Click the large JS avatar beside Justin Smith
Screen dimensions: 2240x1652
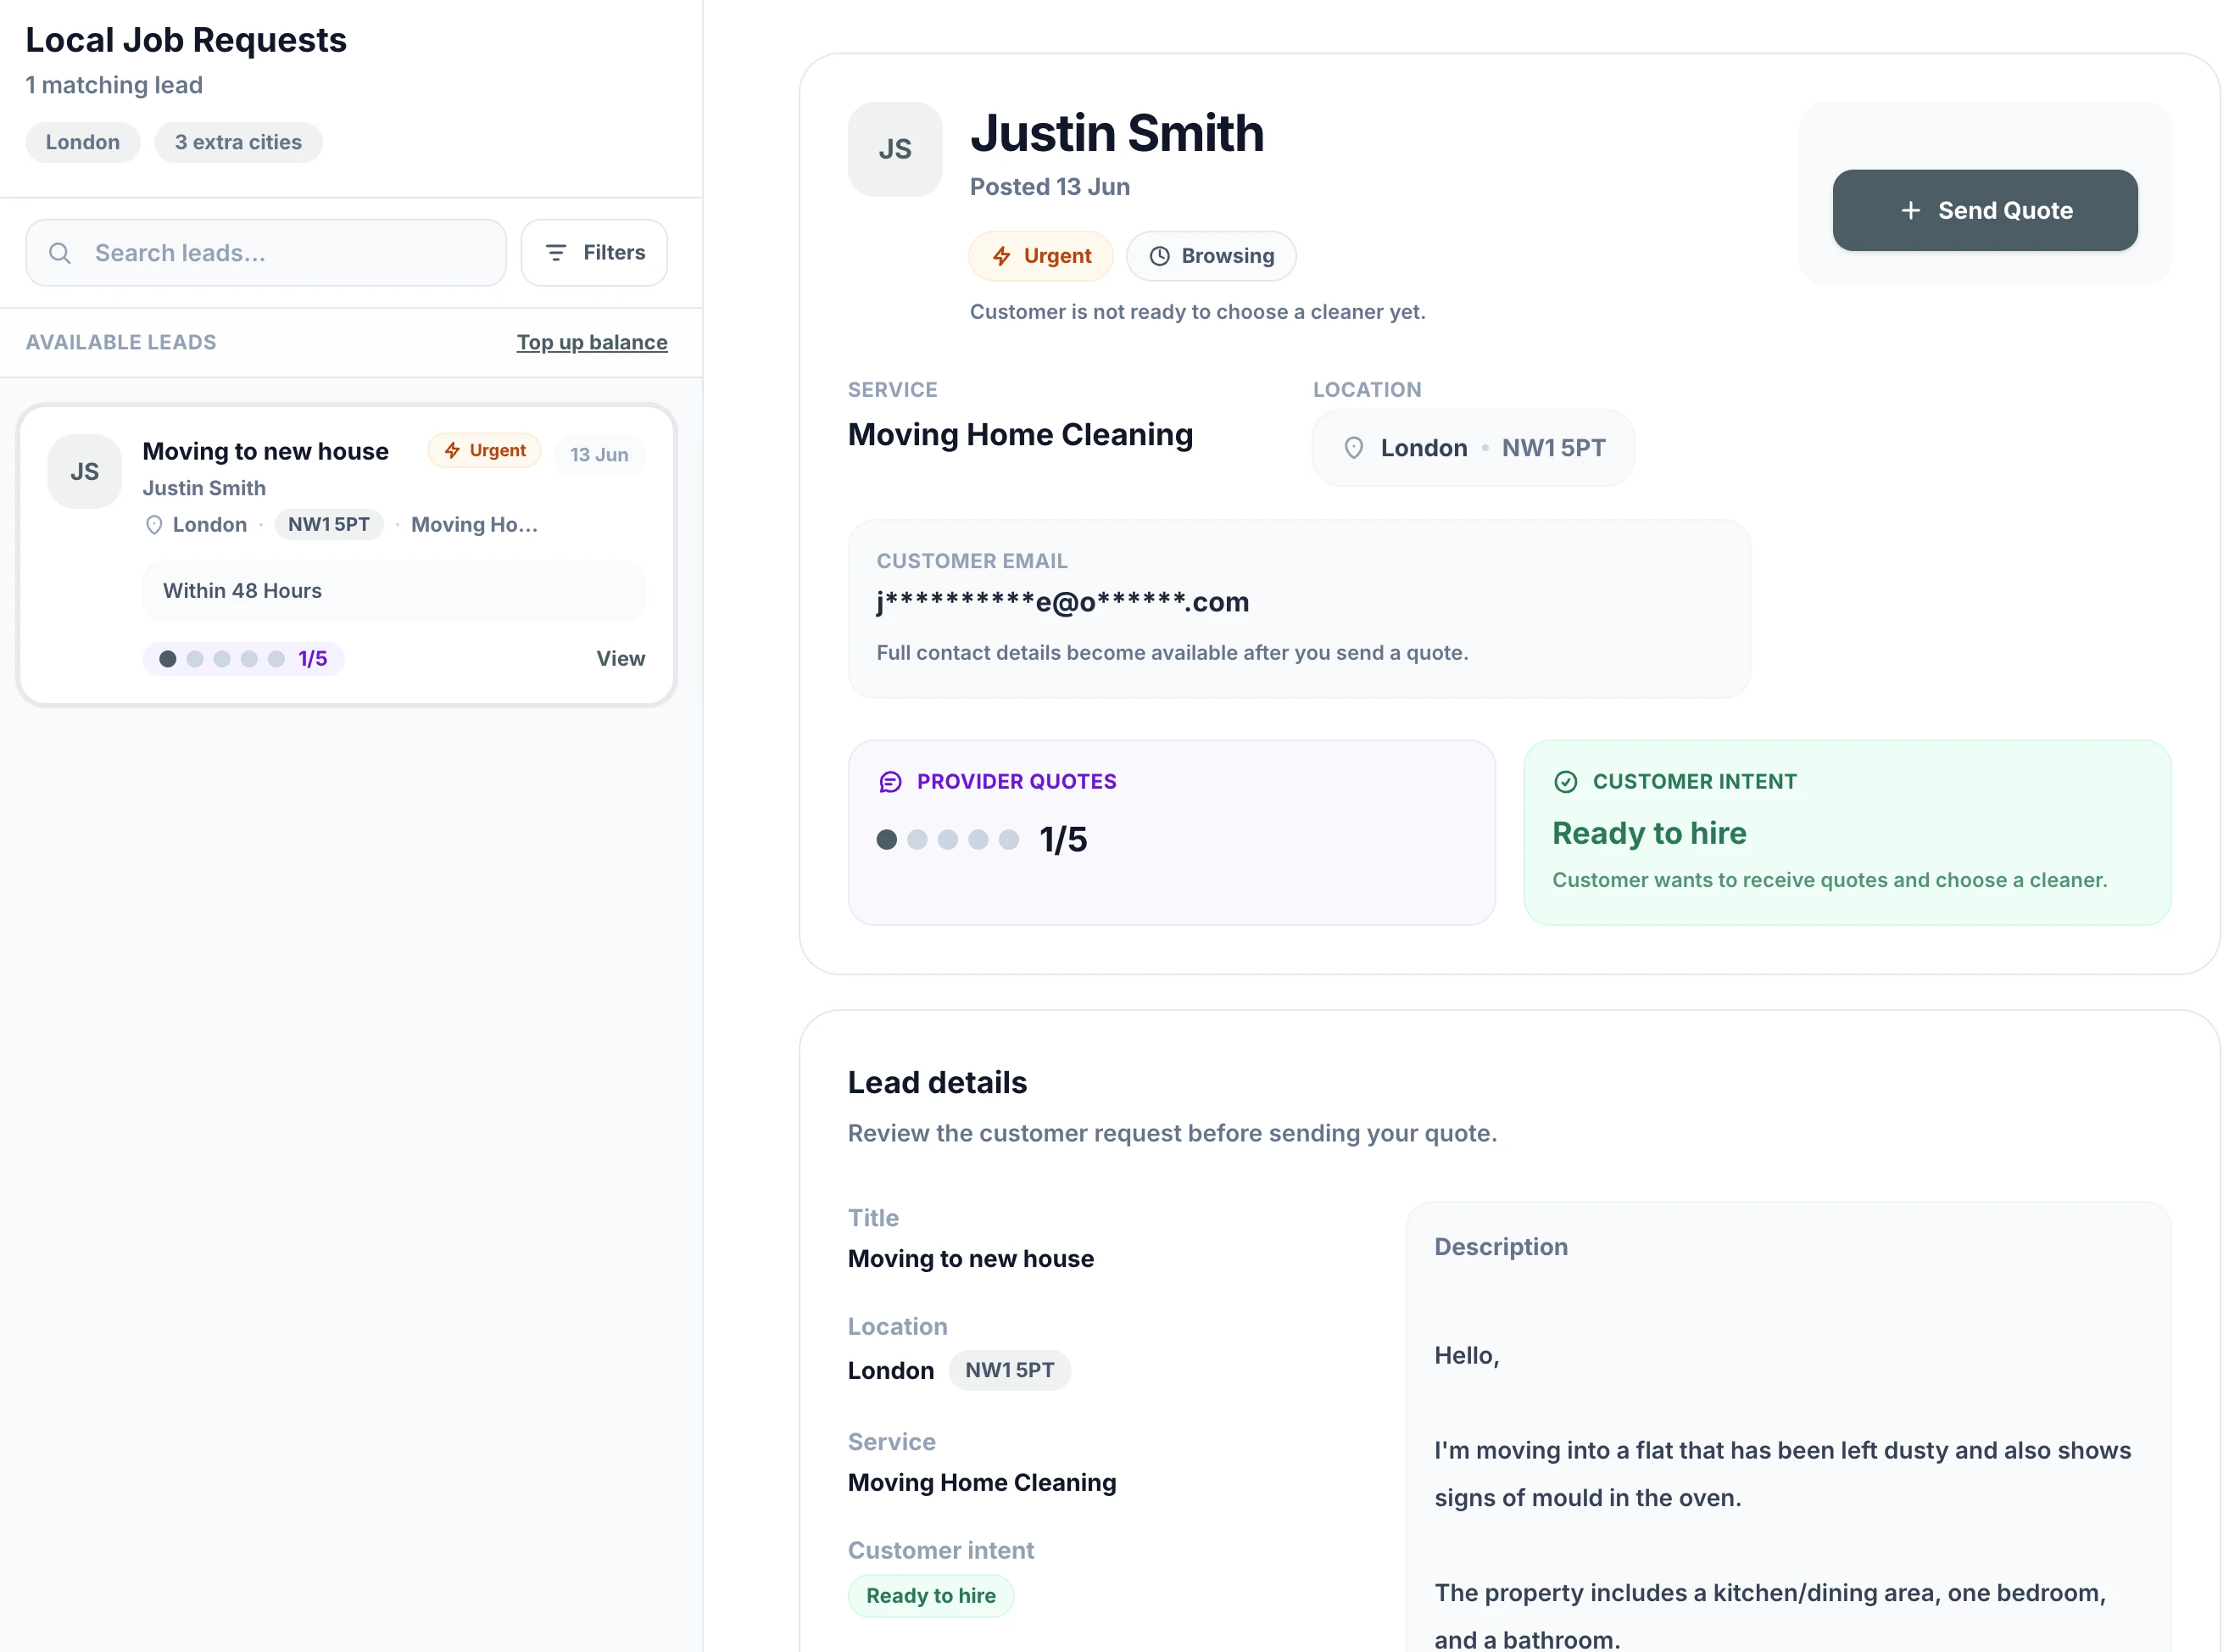pyautogui.click(x=894, y=149)
